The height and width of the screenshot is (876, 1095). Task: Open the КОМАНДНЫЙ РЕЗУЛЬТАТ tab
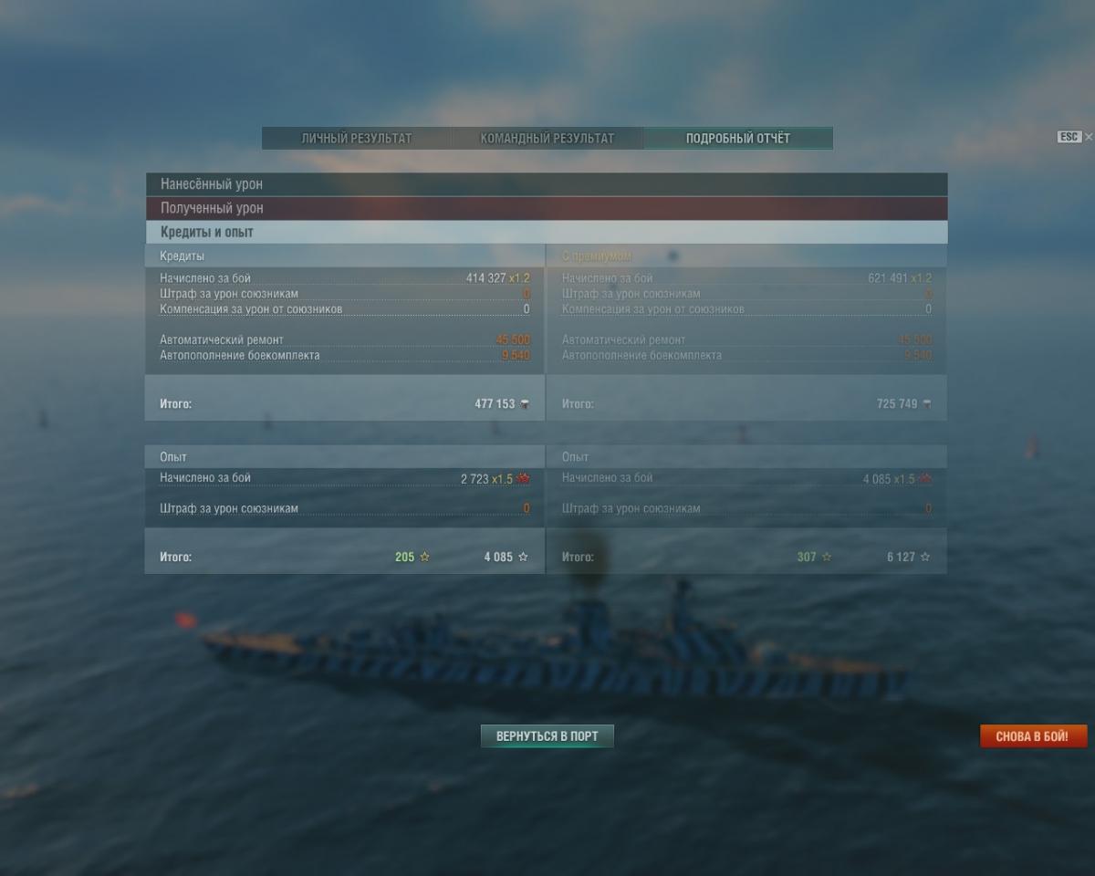(x=547, y=139)
